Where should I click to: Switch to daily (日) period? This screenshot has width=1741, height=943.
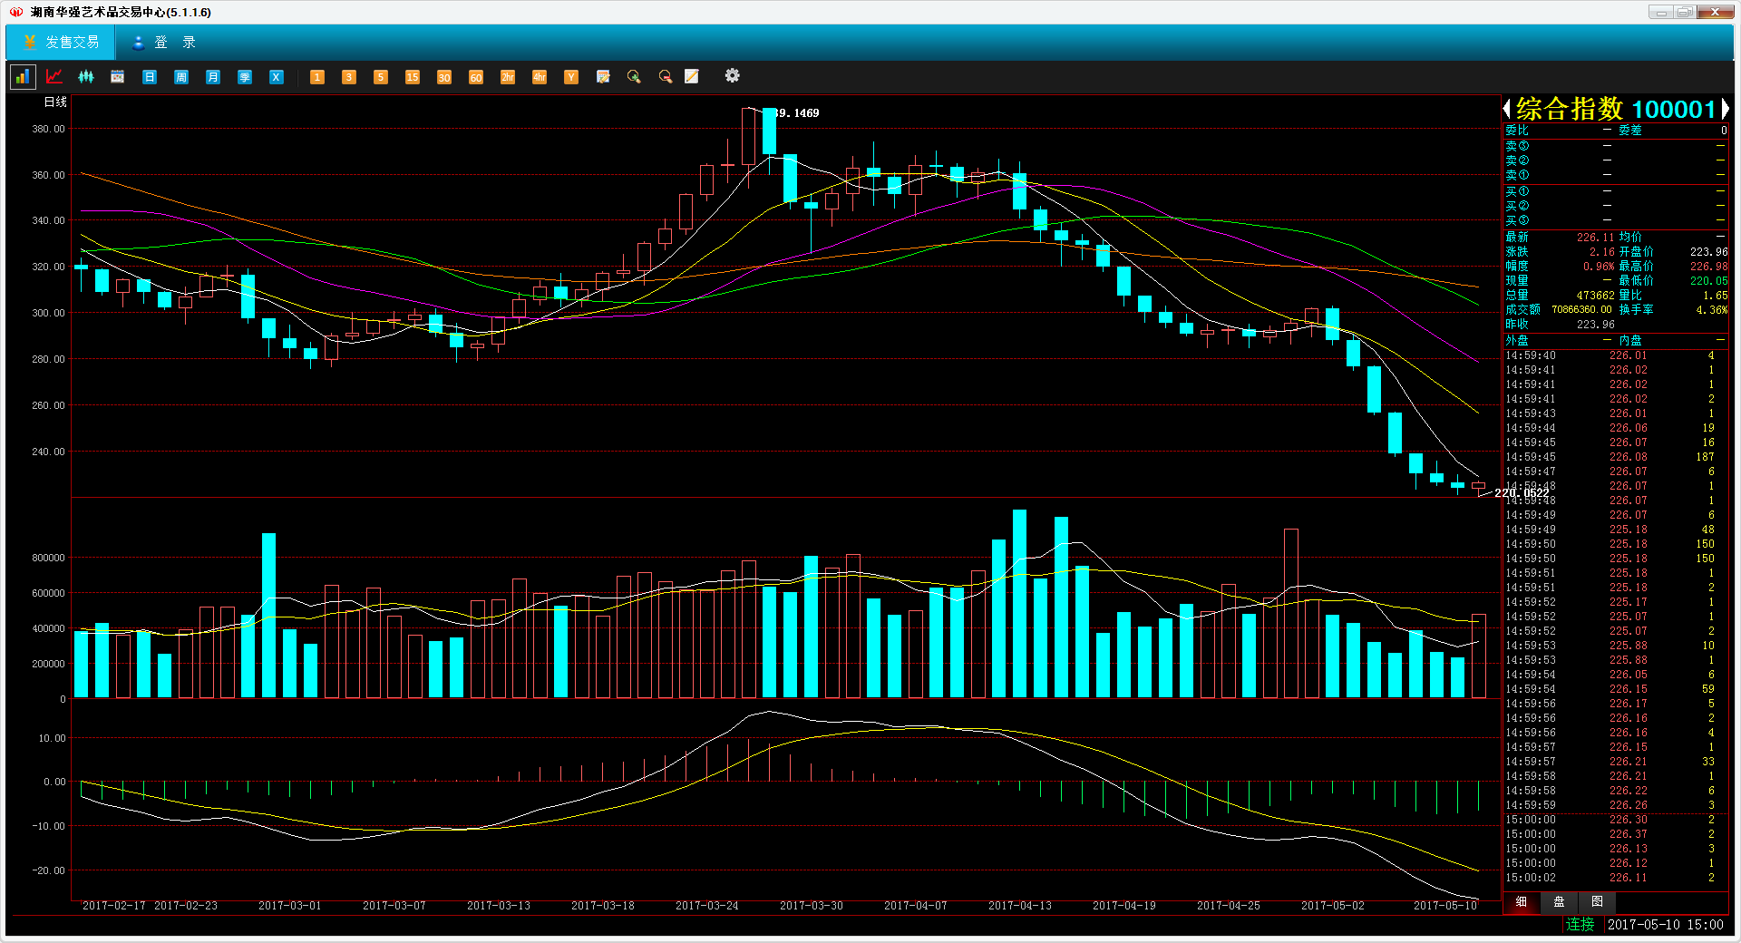[150, 77]
